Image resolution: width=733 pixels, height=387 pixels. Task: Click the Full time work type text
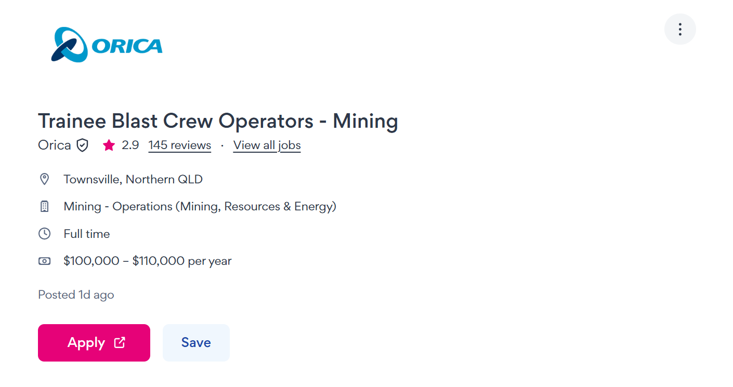click(87, 234)
